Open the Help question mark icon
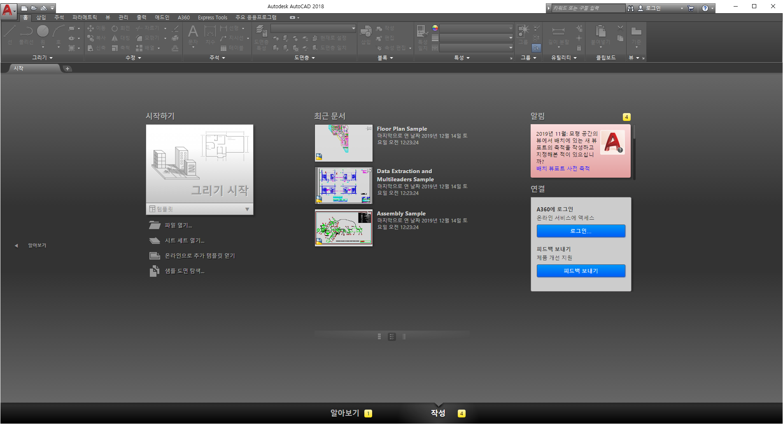Image resolution: width=783 pixels, height=424 pixels. click(x=705, y=8)
